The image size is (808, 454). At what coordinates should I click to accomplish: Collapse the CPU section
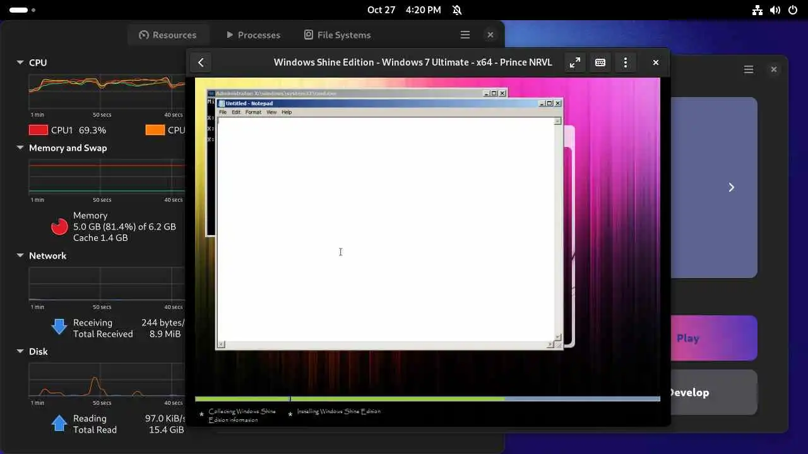[20, 62]
